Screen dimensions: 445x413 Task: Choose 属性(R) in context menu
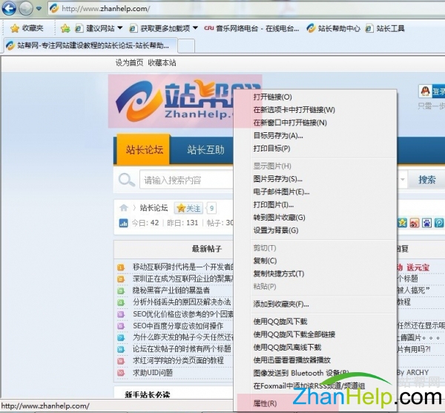[x=315, y=403]
